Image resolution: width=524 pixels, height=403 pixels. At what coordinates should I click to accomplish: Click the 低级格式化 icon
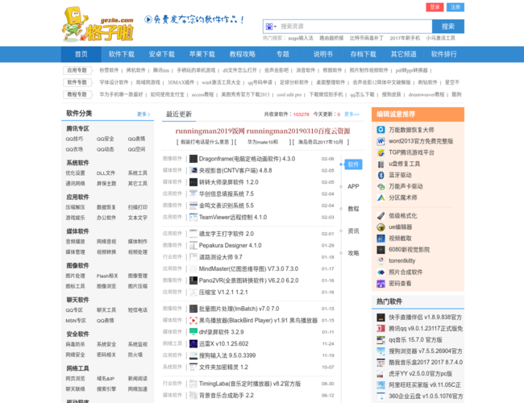pos(381,216)
